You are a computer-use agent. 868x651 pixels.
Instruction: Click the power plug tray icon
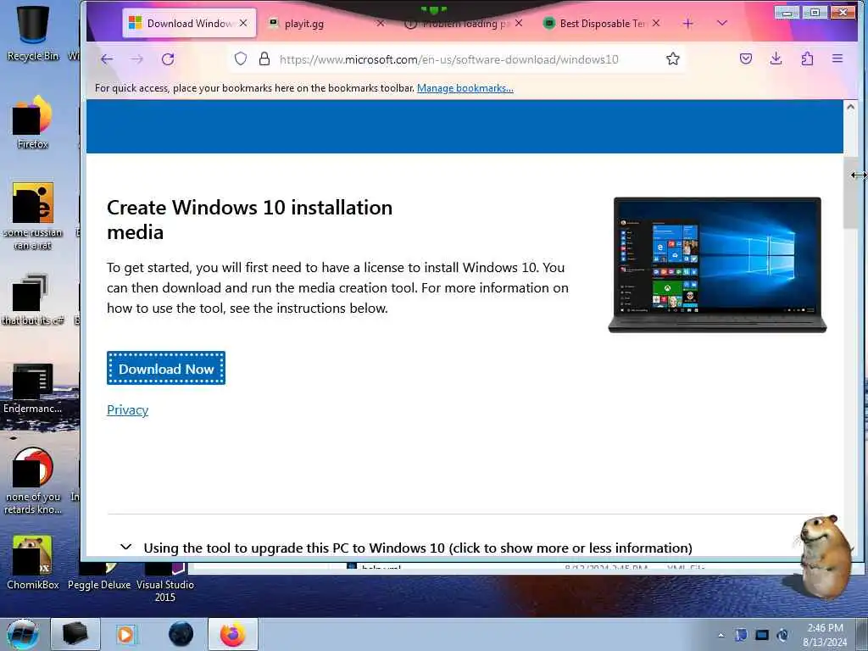(782, 635)
